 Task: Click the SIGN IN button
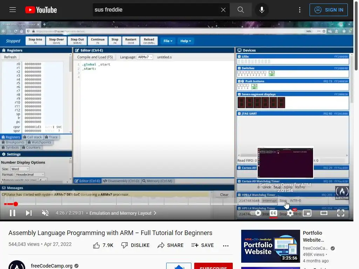pos(328,10)
